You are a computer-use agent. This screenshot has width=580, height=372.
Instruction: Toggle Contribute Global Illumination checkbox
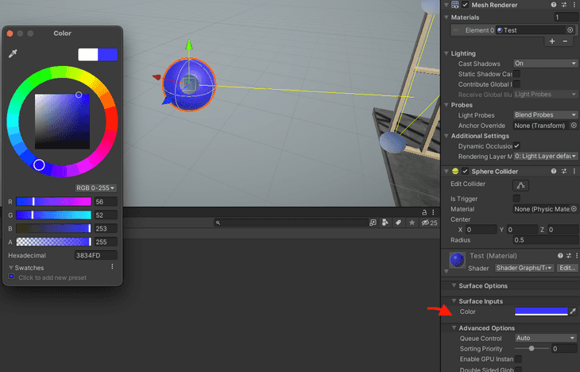(516, 84)
